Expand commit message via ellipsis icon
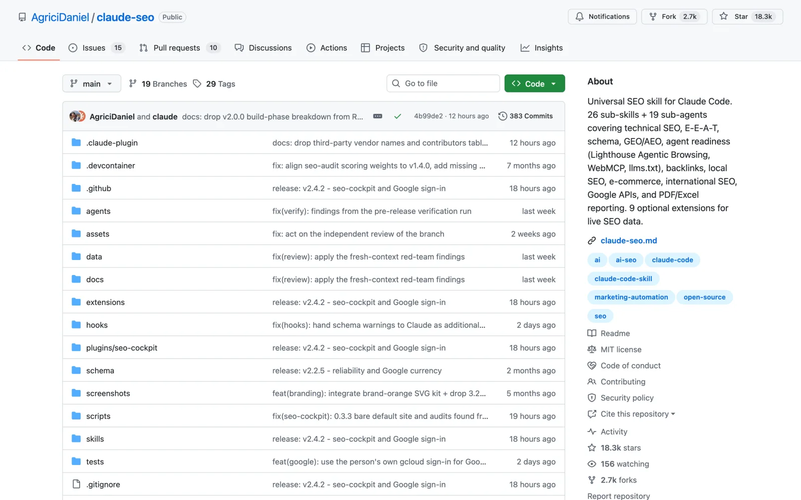 click(378, 116)
